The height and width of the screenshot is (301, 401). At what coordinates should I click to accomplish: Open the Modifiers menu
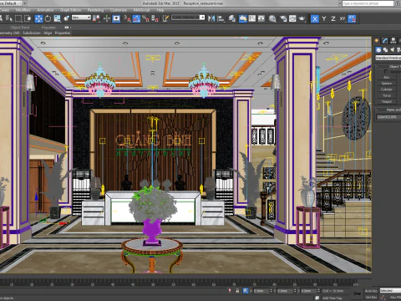click(x=23, y=10)
